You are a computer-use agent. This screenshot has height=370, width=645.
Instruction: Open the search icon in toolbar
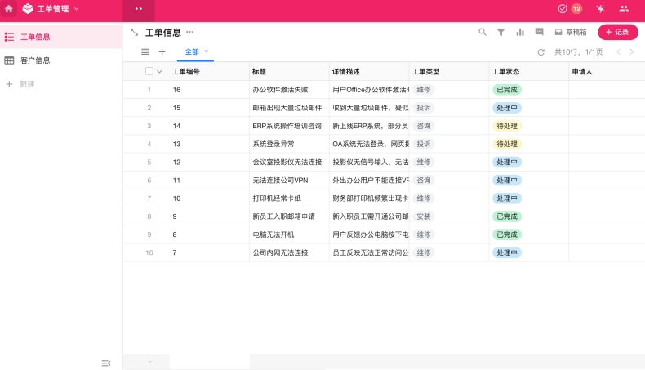pyautogui.click(x=482, y=32)
